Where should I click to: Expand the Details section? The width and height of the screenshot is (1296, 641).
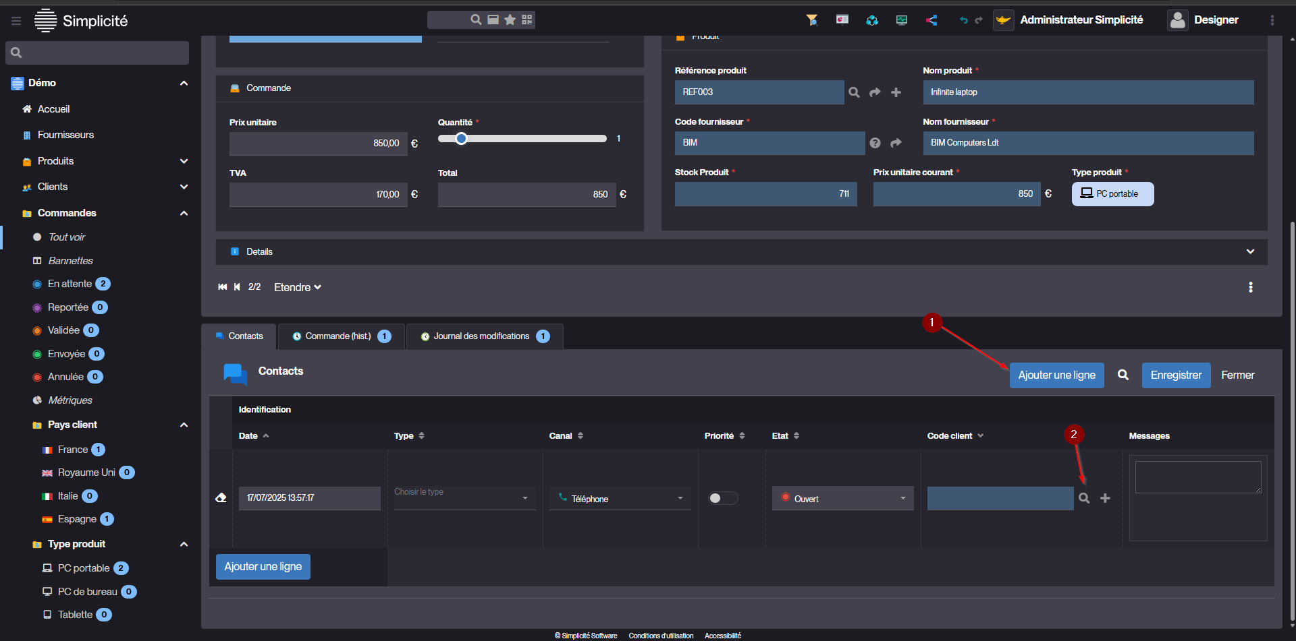[x=1249, y=251]
